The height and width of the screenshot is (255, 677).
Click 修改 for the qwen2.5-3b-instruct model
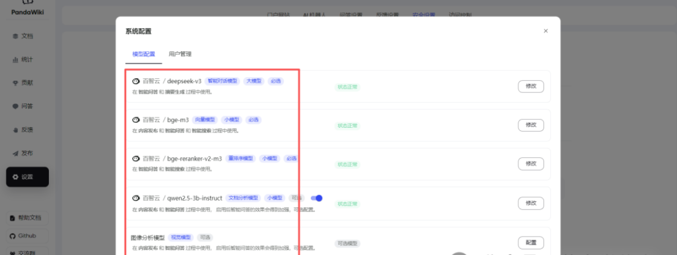[x=530, y=203]
